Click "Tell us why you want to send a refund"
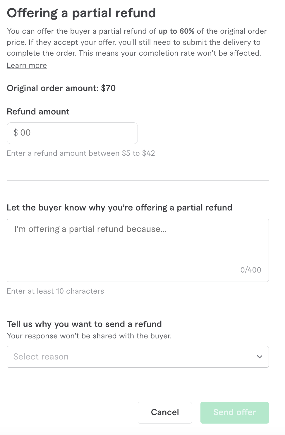The image size is (285, 435). click(84, 324)
